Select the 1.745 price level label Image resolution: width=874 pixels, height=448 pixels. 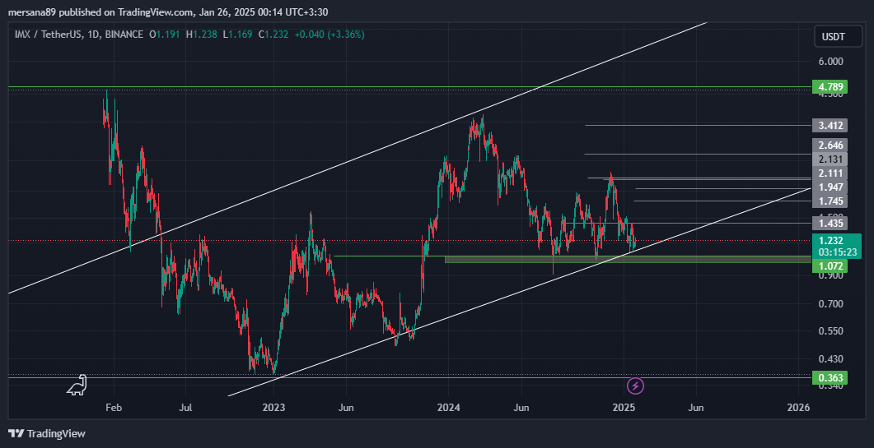(830, 201)
